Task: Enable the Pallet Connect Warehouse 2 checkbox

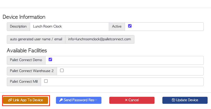Action: [62, 70]
